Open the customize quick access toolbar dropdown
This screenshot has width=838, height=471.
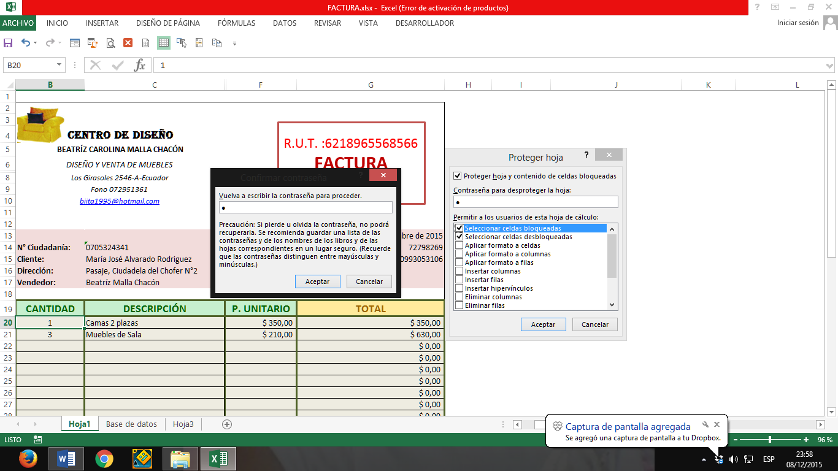pyautogui.click(x=235, y=44)
